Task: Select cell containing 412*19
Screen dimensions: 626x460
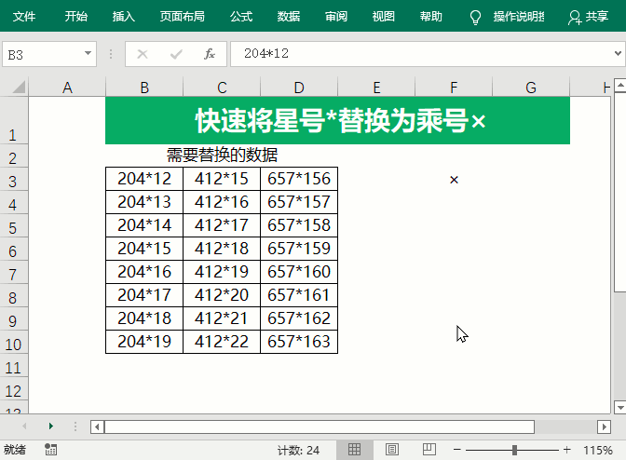Action: coord(222,272)
